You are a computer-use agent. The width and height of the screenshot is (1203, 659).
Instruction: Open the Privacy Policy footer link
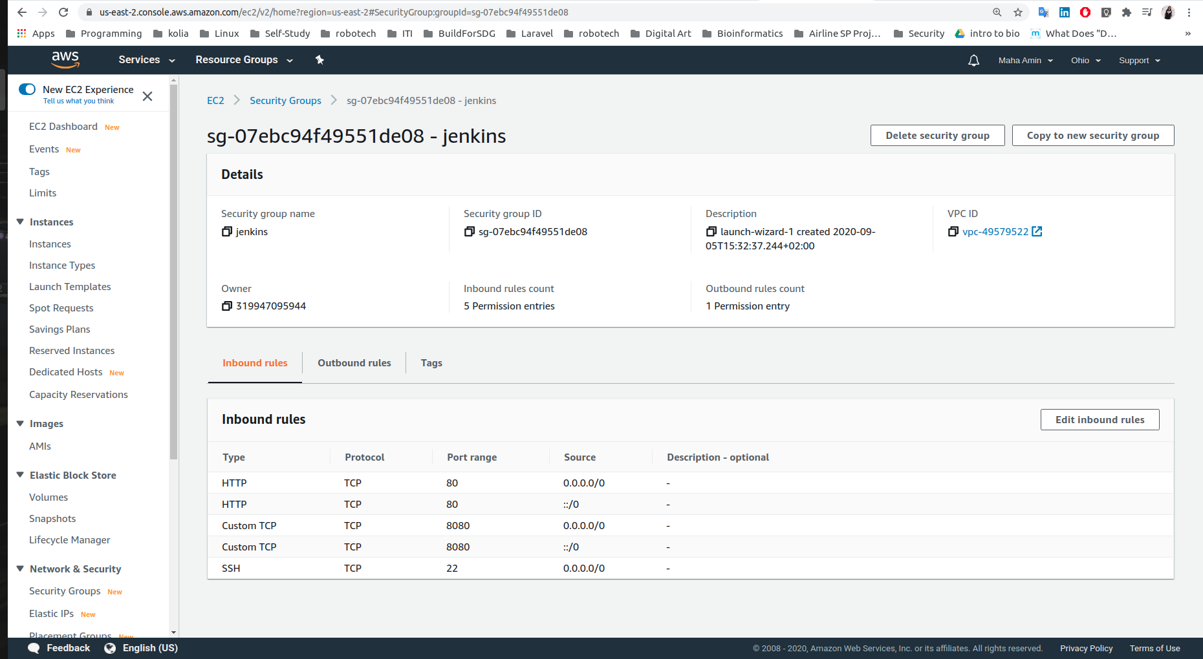1086,648
